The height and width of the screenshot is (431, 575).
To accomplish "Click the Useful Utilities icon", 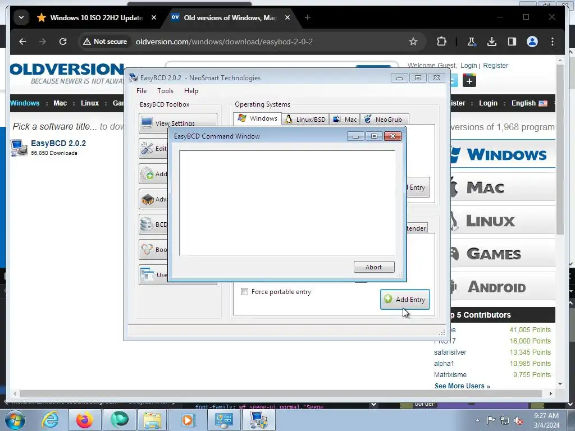I will [x=147, y=274].
